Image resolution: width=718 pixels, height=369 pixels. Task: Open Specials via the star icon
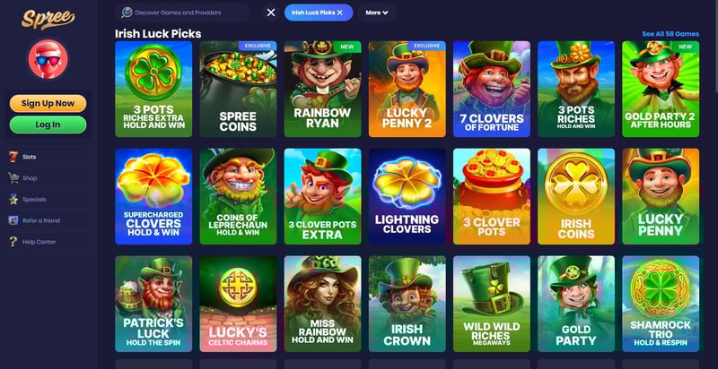(13, 199)
